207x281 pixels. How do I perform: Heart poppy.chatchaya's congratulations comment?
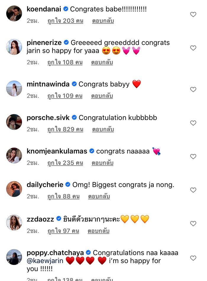tap(193, 258)
